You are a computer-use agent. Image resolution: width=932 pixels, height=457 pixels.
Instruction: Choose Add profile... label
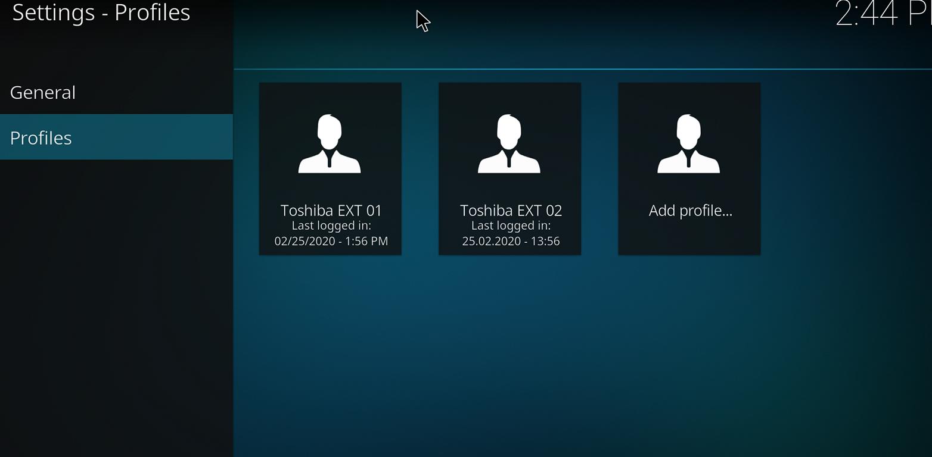tap(690, 211)
